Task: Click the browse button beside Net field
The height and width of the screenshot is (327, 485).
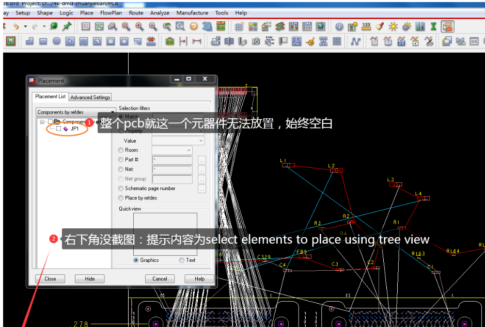Action: (201, 170)
